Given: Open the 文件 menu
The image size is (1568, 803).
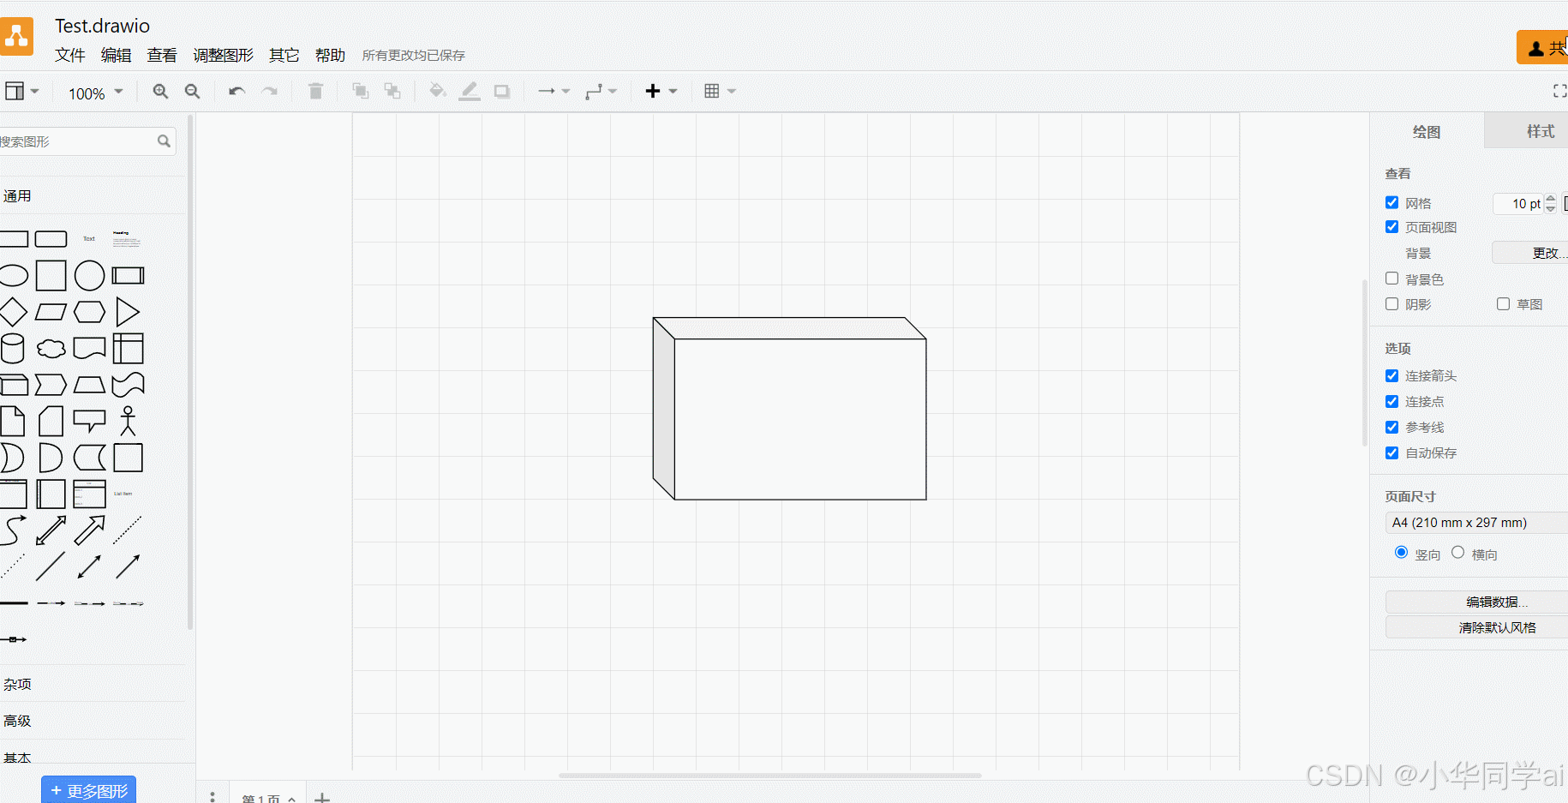Looking at the screenshot, I should pyautogui.click(x=70, y=55).
